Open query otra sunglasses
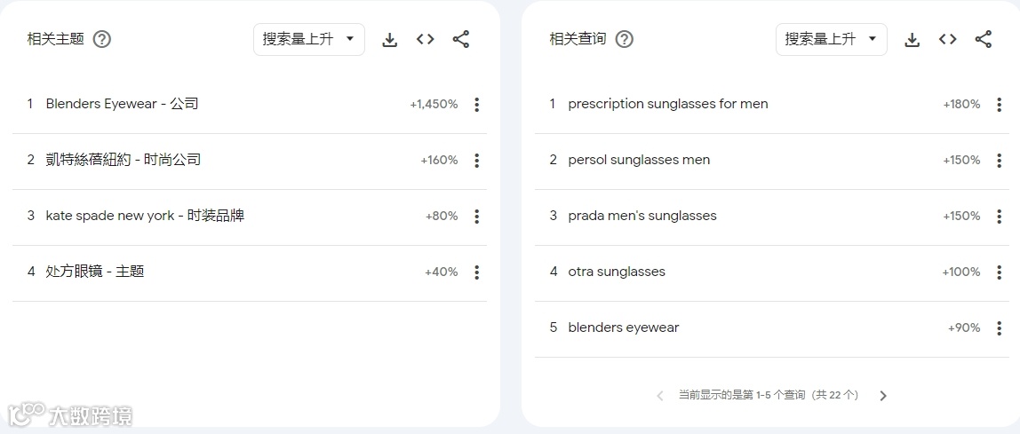 pyautogui.click(x=617, y=272)
